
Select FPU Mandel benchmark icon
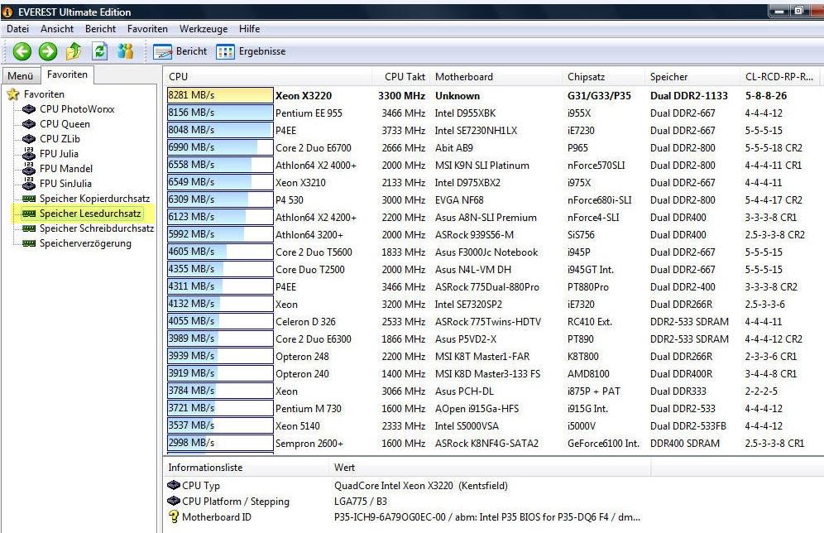coord(29,168)
